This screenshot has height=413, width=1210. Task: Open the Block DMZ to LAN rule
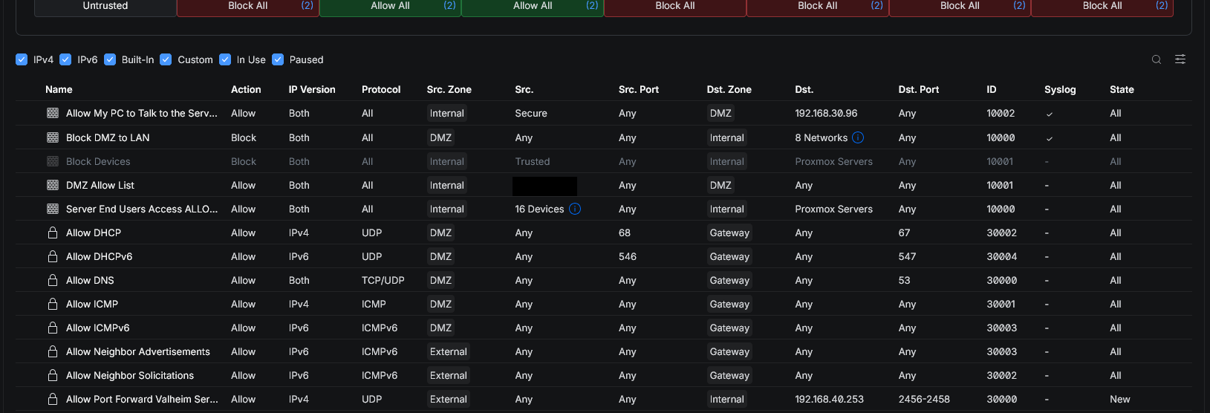[108, 137]
